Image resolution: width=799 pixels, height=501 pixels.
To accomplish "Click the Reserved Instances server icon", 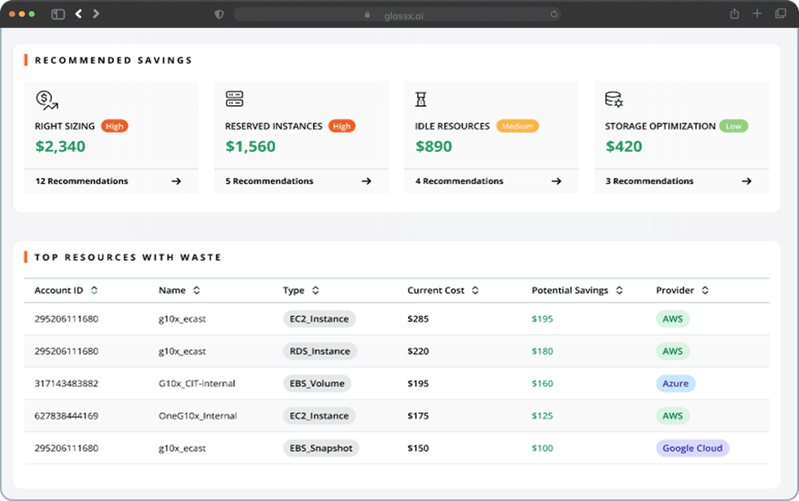I will coord(234,100).
